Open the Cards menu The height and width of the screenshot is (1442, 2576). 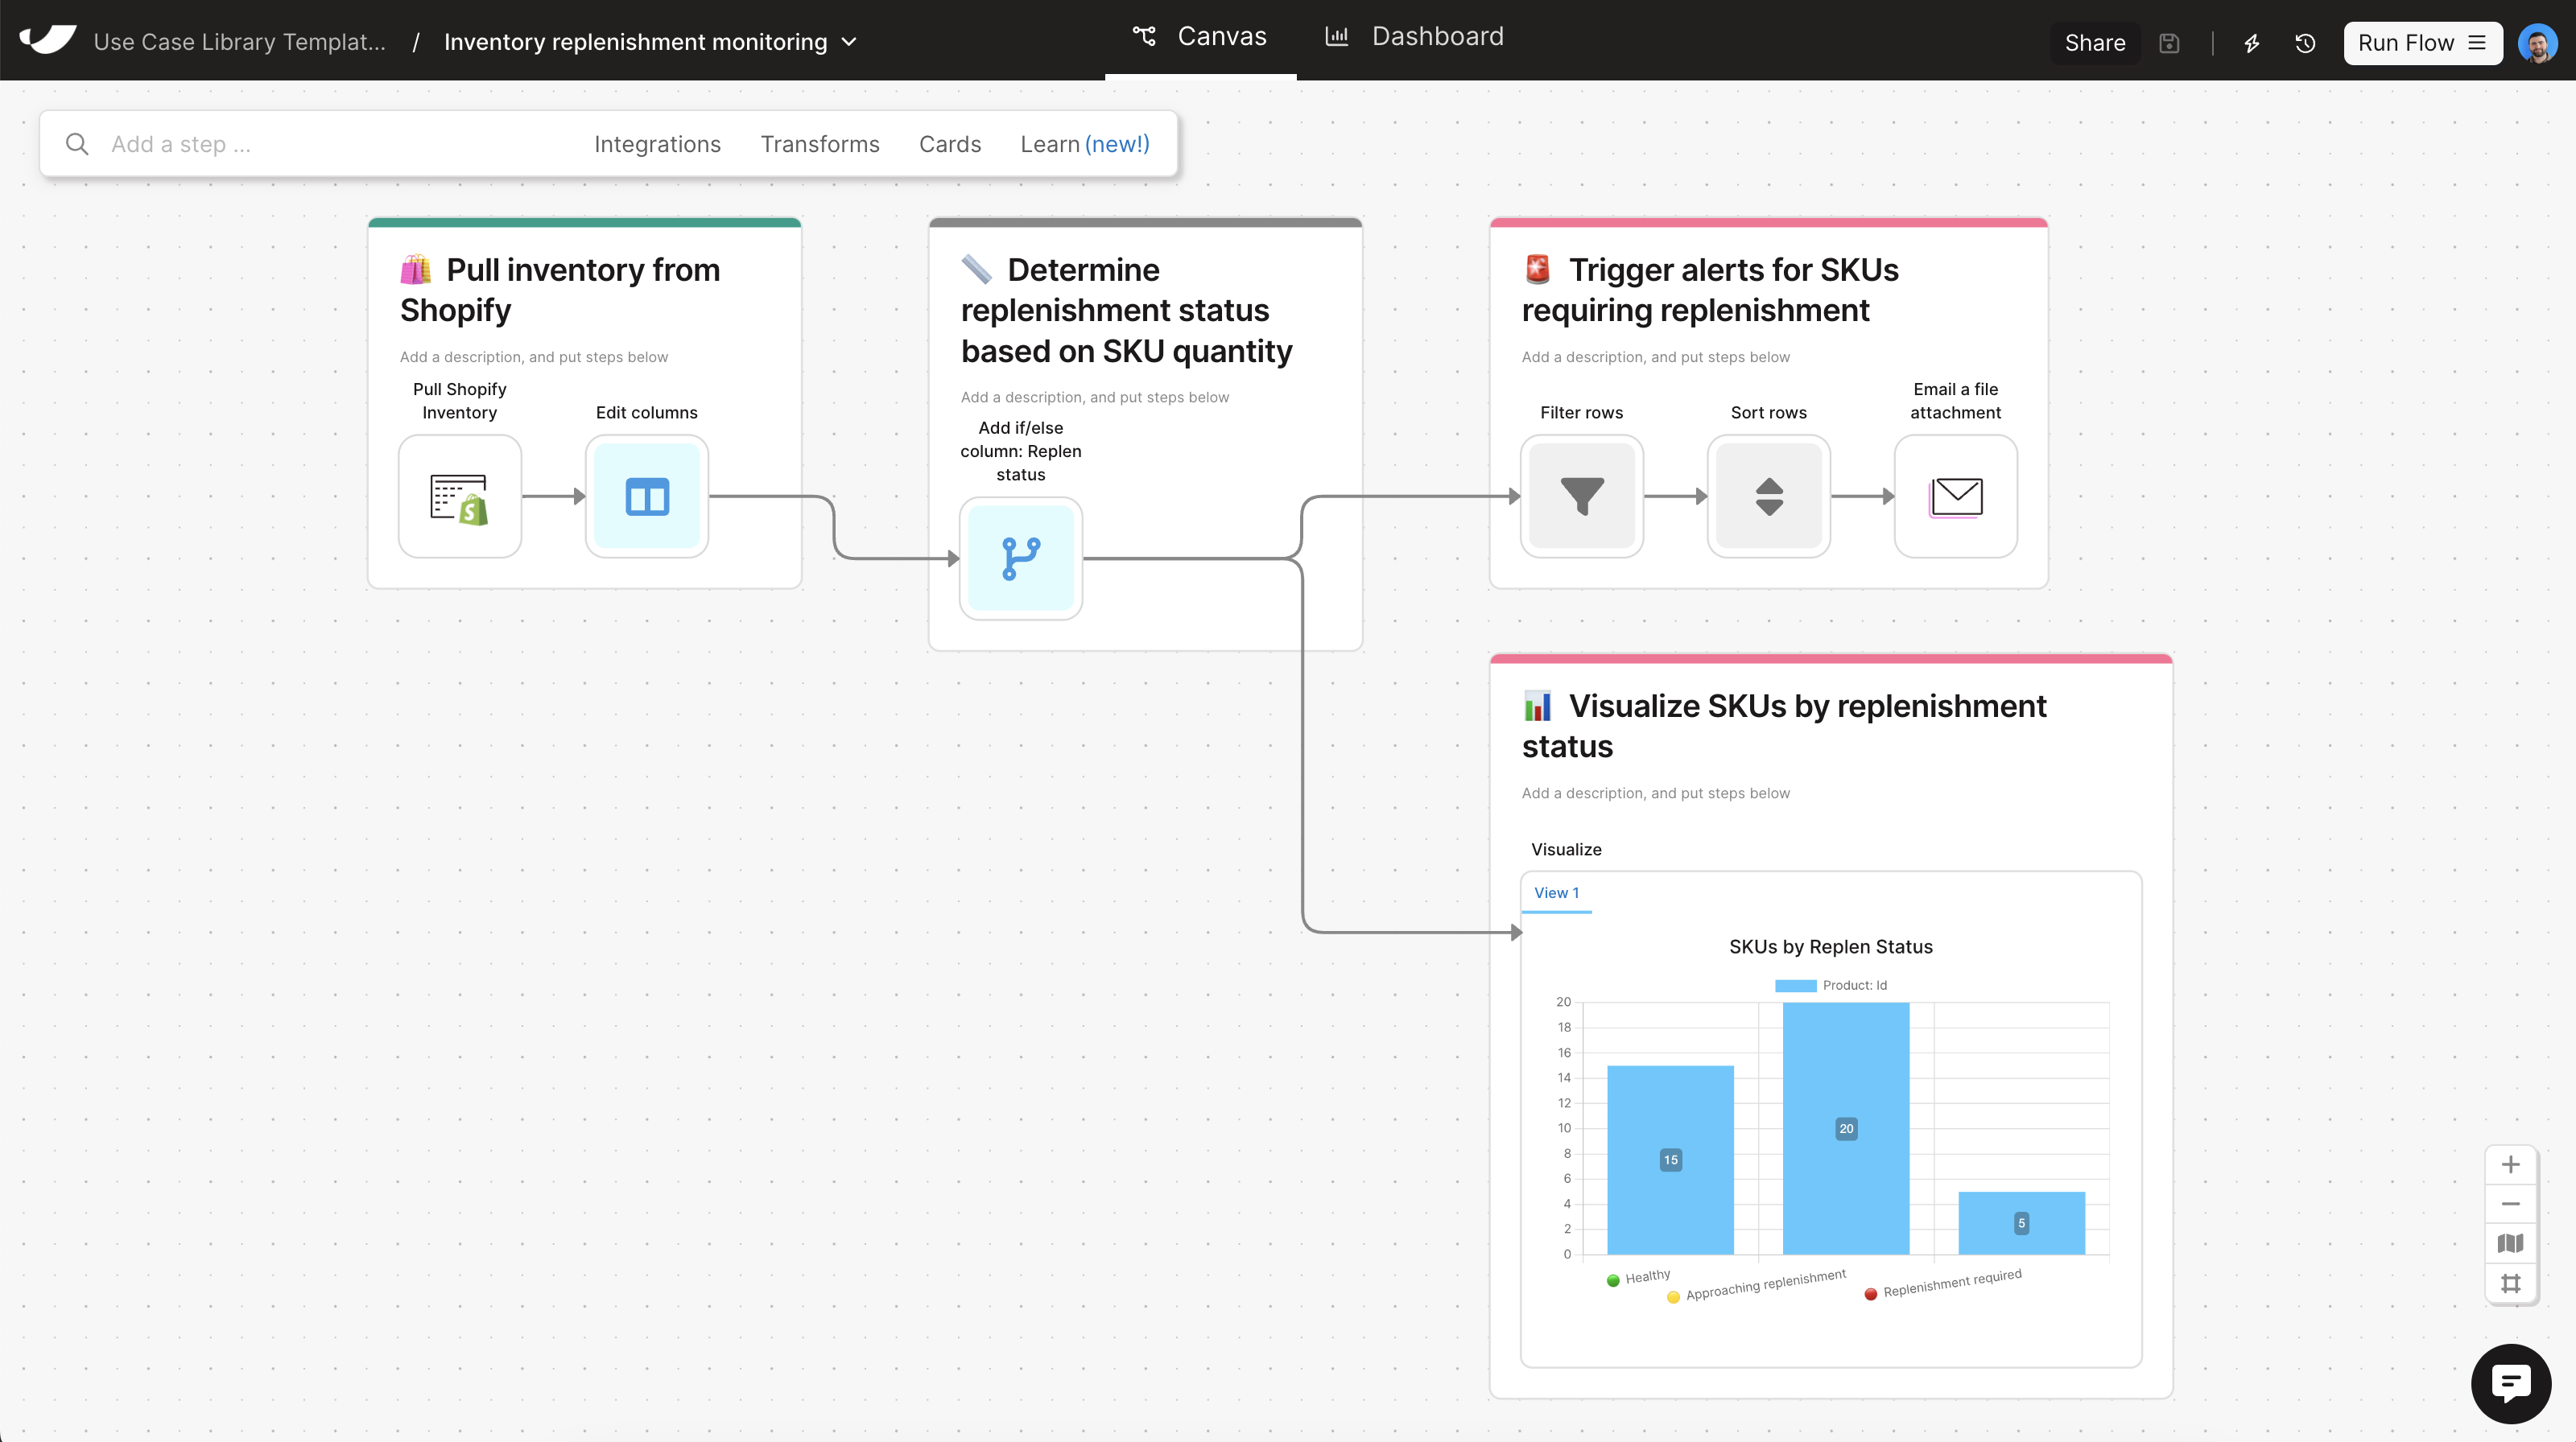[950, 144]
